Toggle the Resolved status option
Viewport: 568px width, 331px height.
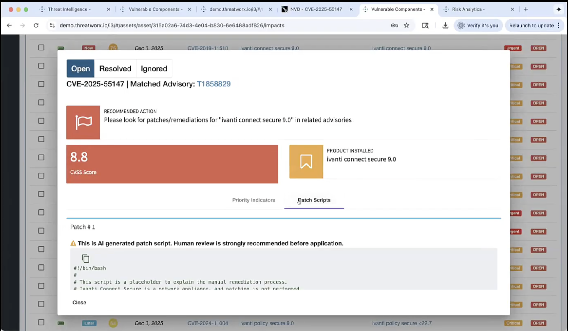coord(115,68)
